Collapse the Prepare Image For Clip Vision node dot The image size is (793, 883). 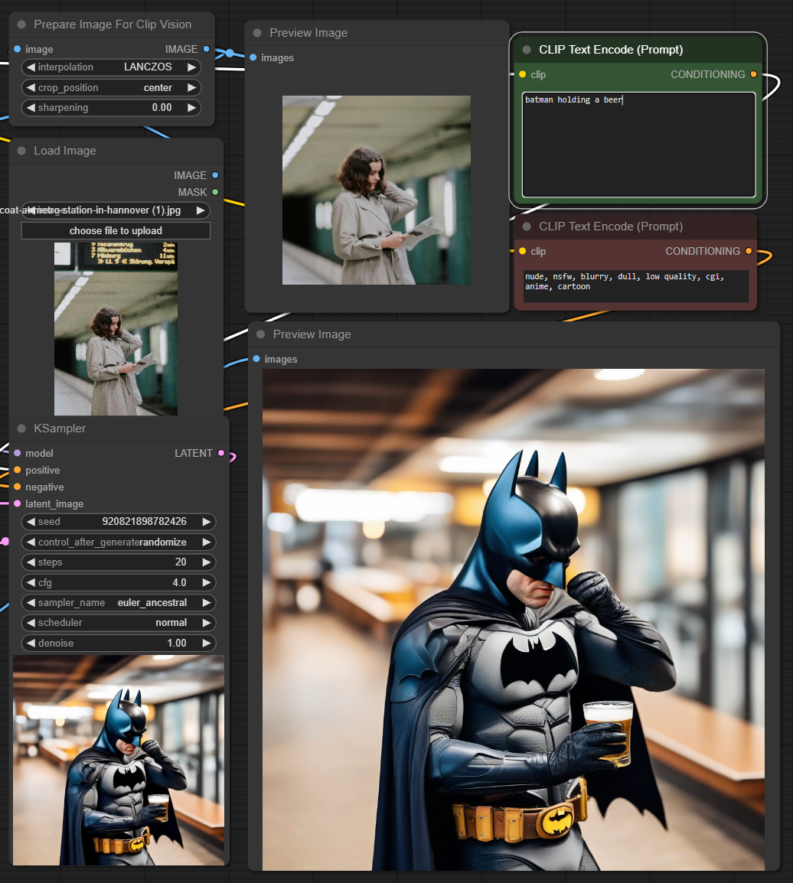pyautogui.click(x=21, y=24)
